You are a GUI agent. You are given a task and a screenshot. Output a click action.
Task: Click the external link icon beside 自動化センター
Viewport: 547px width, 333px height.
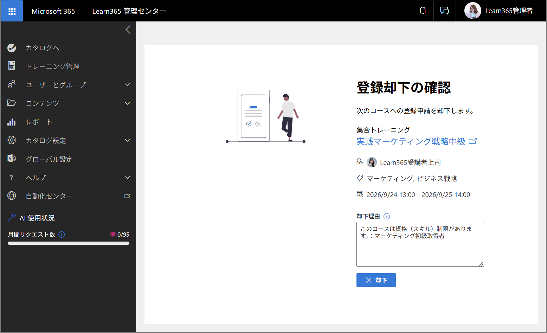tap(127, 196)
